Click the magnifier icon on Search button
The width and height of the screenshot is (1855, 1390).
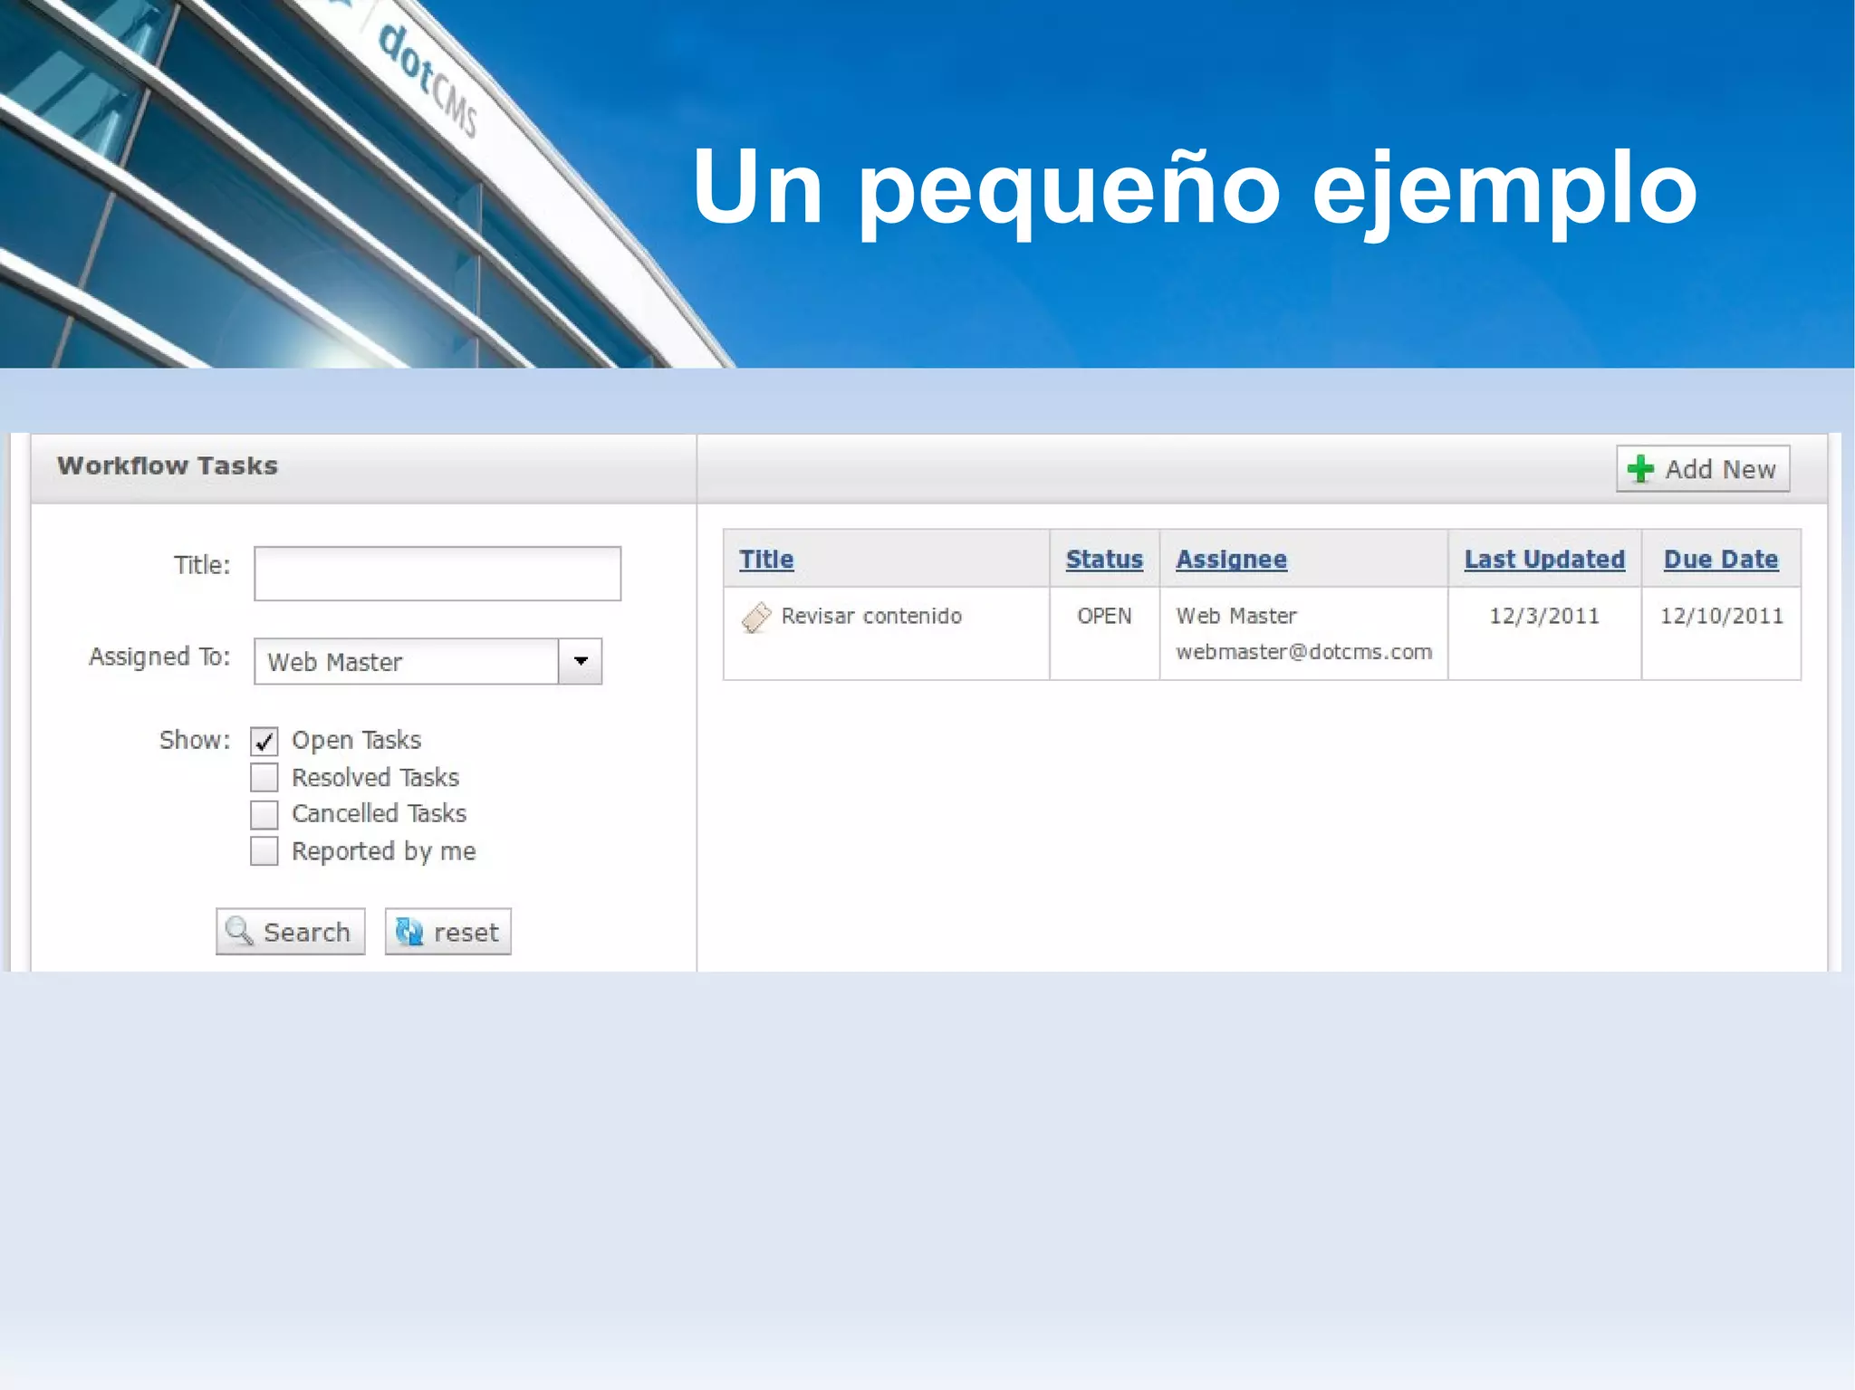(x=239, y=931)
